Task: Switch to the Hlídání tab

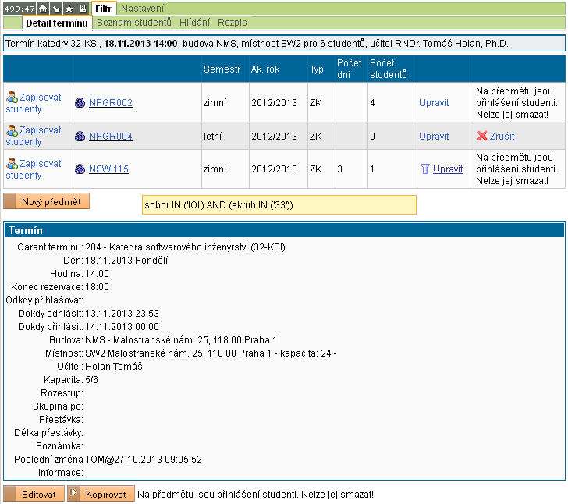Action: point(194,23)
